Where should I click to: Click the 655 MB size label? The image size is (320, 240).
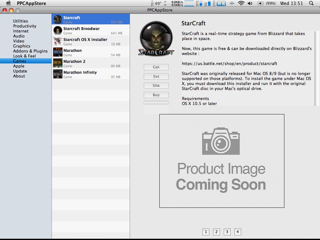pyautogui.click(x=117, y=22)
